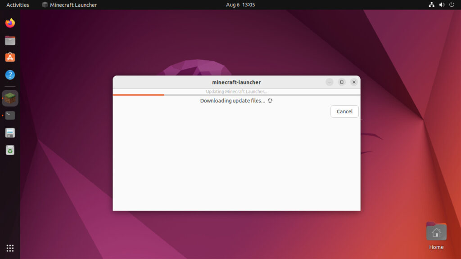Close the minecraft-launcher window
The image size is (461, 259).
click(354, 82)
